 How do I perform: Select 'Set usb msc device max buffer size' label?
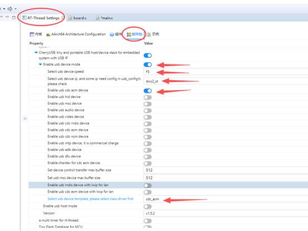point(74,178)
